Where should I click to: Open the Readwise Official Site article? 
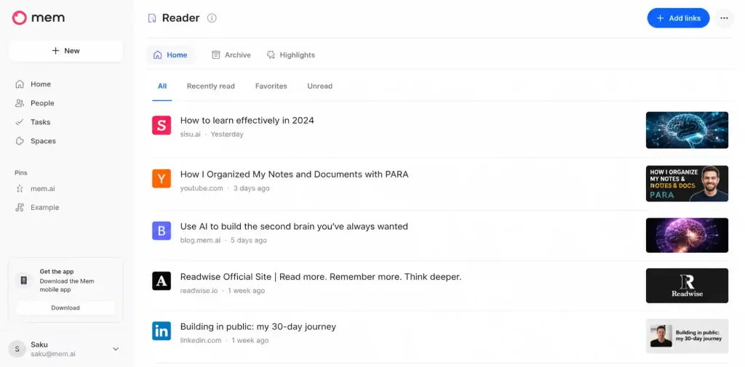(321, 276)
